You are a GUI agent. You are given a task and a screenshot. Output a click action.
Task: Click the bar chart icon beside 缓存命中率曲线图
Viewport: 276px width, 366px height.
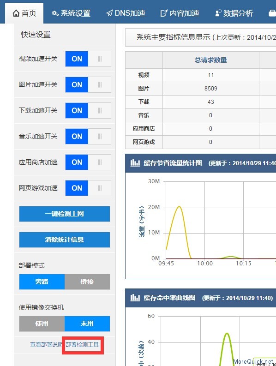coord(135,298)
